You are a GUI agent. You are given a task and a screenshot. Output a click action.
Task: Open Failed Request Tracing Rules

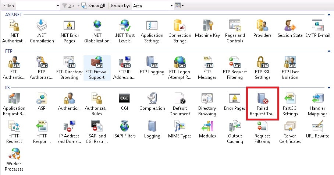(x=262, y=104)
